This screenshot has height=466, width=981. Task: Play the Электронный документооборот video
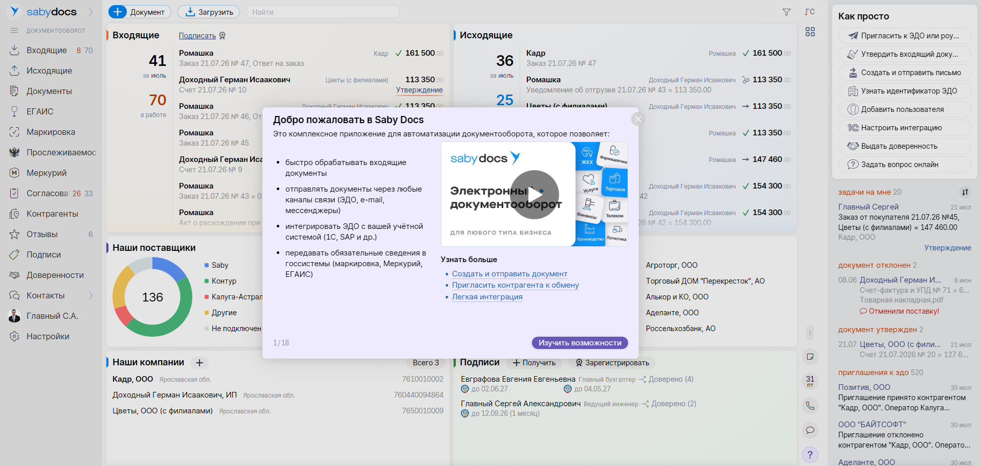tap(534, 194)
